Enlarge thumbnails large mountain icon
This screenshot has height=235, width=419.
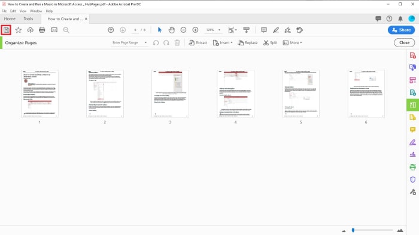(x=400, y=230)
